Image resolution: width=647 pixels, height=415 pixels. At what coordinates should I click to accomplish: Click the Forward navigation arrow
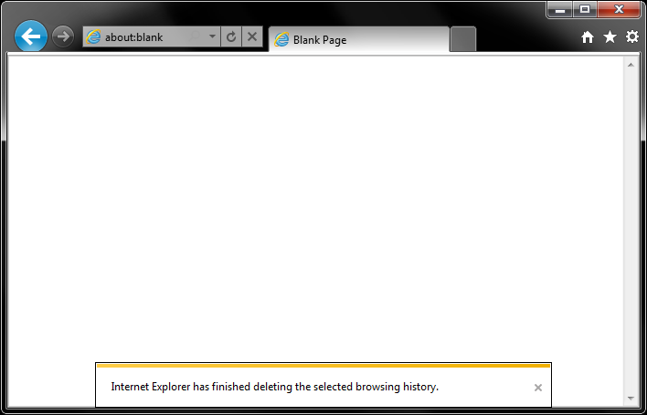pos(63,36)
